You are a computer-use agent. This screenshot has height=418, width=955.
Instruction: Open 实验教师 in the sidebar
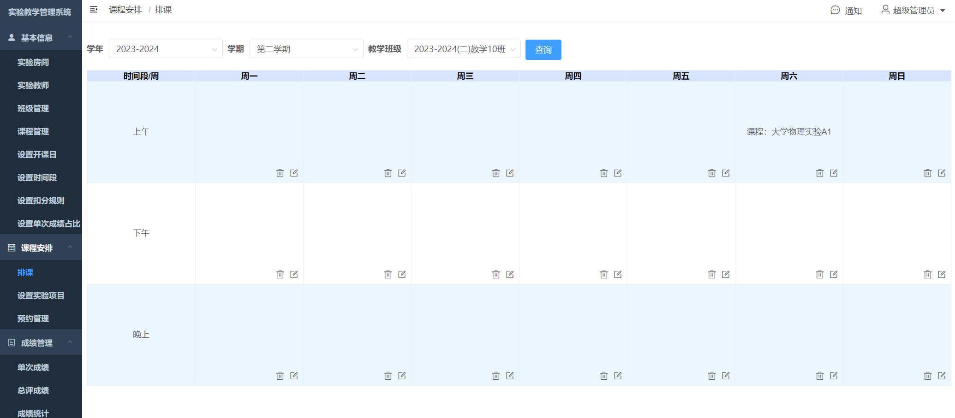[41, 85]
